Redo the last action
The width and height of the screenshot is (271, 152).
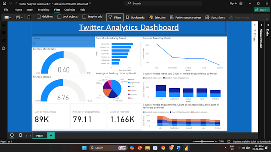(x=16, y=3)
